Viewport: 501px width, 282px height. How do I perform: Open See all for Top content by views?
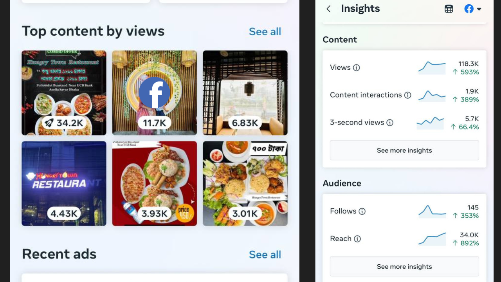[265, 31]
